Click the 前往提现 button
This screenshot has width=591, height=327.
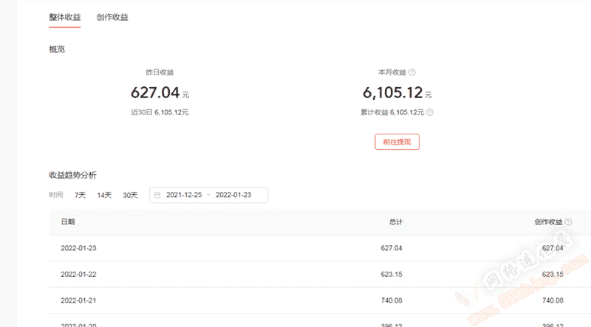click(397, 142)
